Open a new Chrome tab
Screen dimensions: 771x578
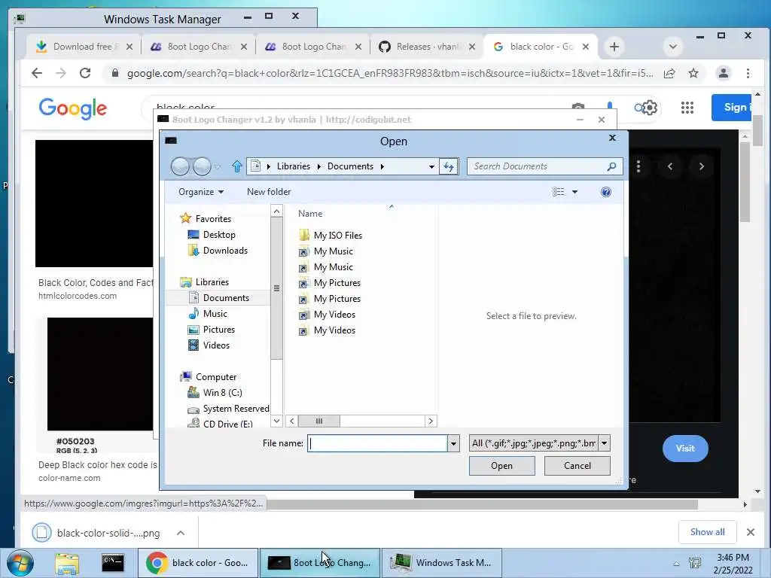pyautogui.click(x=614, y=47)
